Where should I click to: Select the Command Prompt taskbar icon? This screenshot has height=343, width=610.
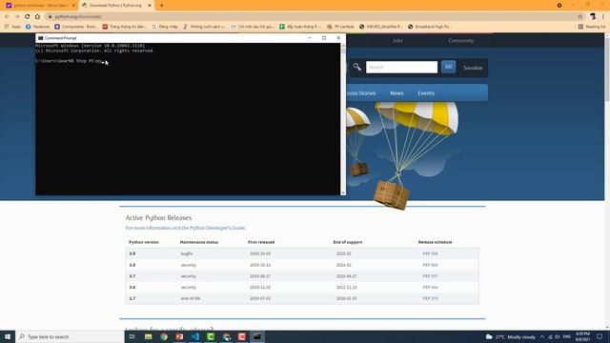point(257,336)
